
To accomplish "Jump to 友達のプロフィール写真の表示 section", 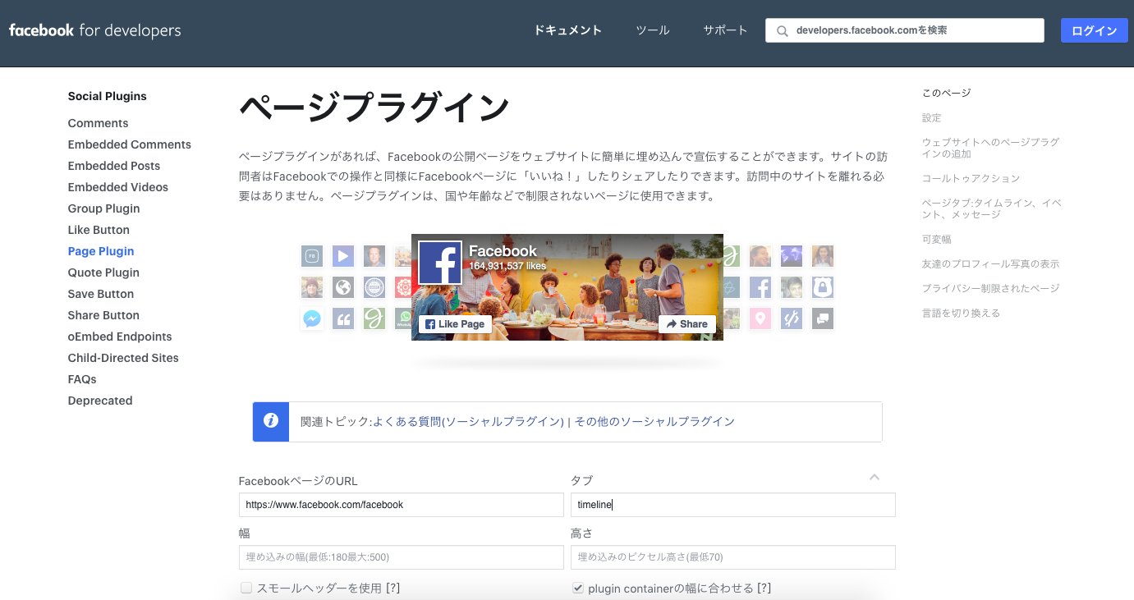I will tap(990, 264).
